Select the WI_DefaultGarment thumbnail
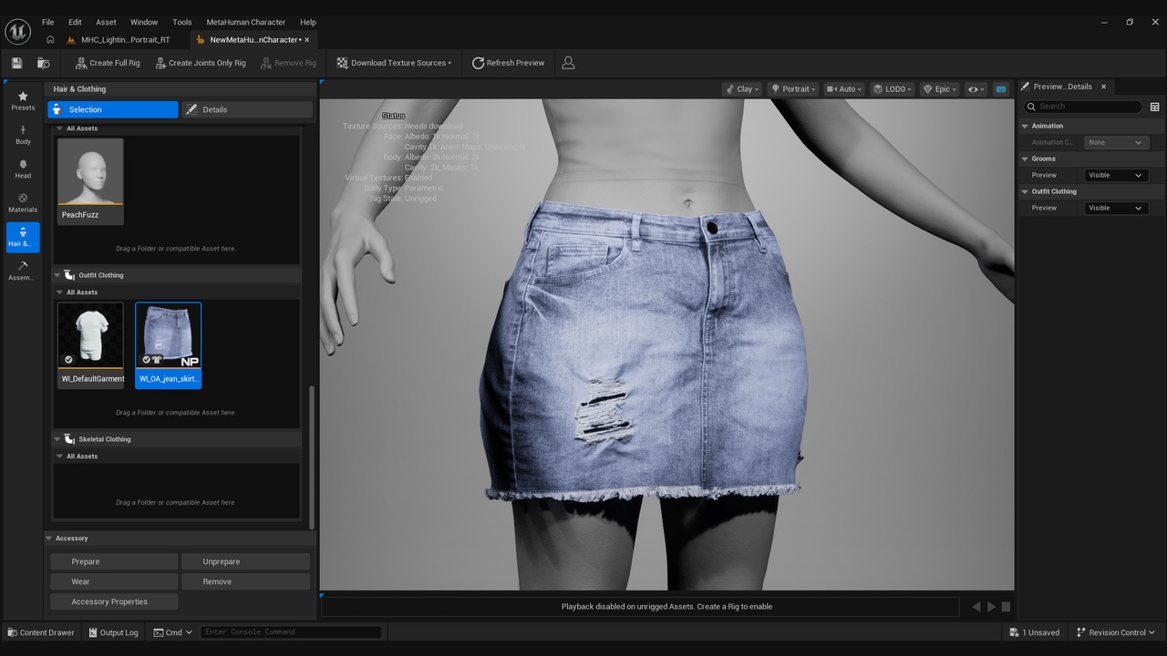The image size is (1167, 656). click(x=90, y=344)
